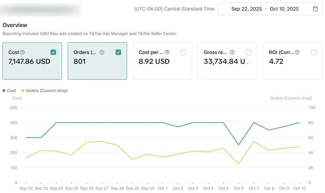Select the Cost 7,147.86 USD card
This screenshot has width=325, height=193.
pos(32,61)
